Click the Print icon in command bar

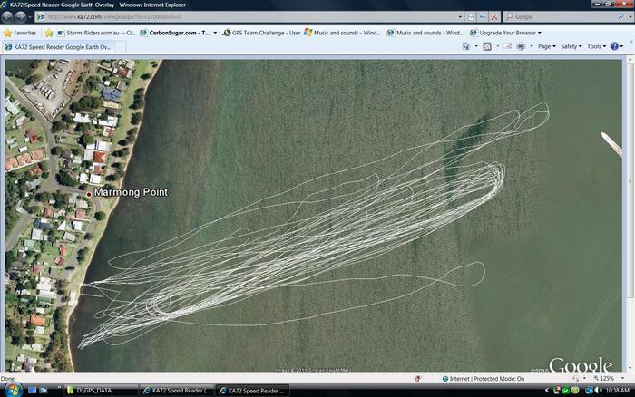click(x=521, y=46)
